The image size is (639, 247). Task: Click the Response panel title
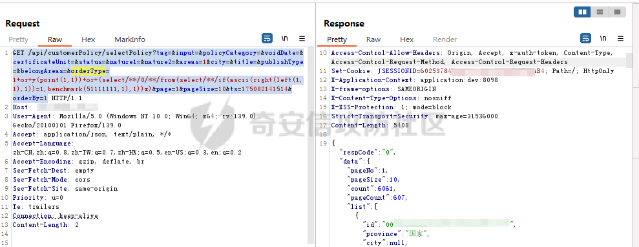point(344,24)
